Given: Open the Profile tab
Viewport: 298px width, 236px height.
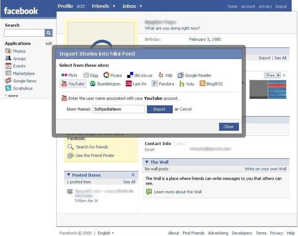Looking at the screenshot, I should click(65, 6).
